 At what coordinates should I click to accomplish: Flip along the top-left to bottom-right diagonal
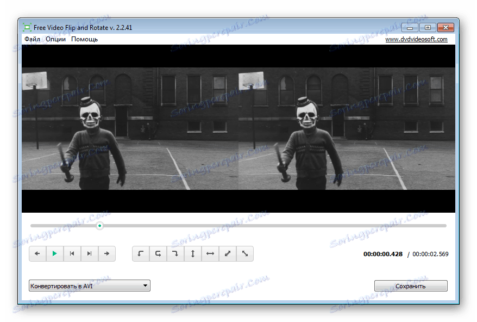[x=245, y=254]
